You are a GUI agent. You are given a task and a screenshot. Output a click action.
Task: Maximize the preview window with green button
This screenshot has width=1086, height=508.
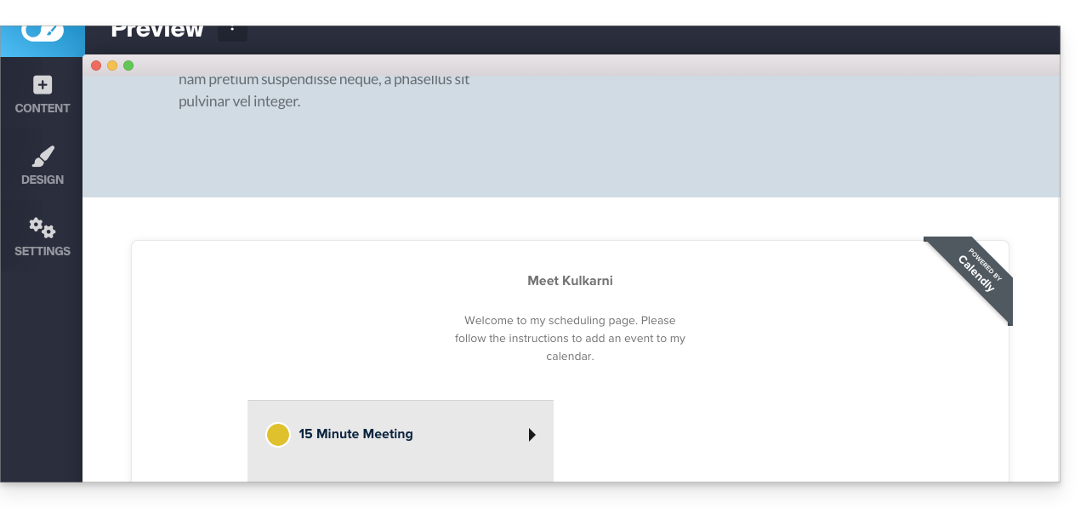click(128, 66)
